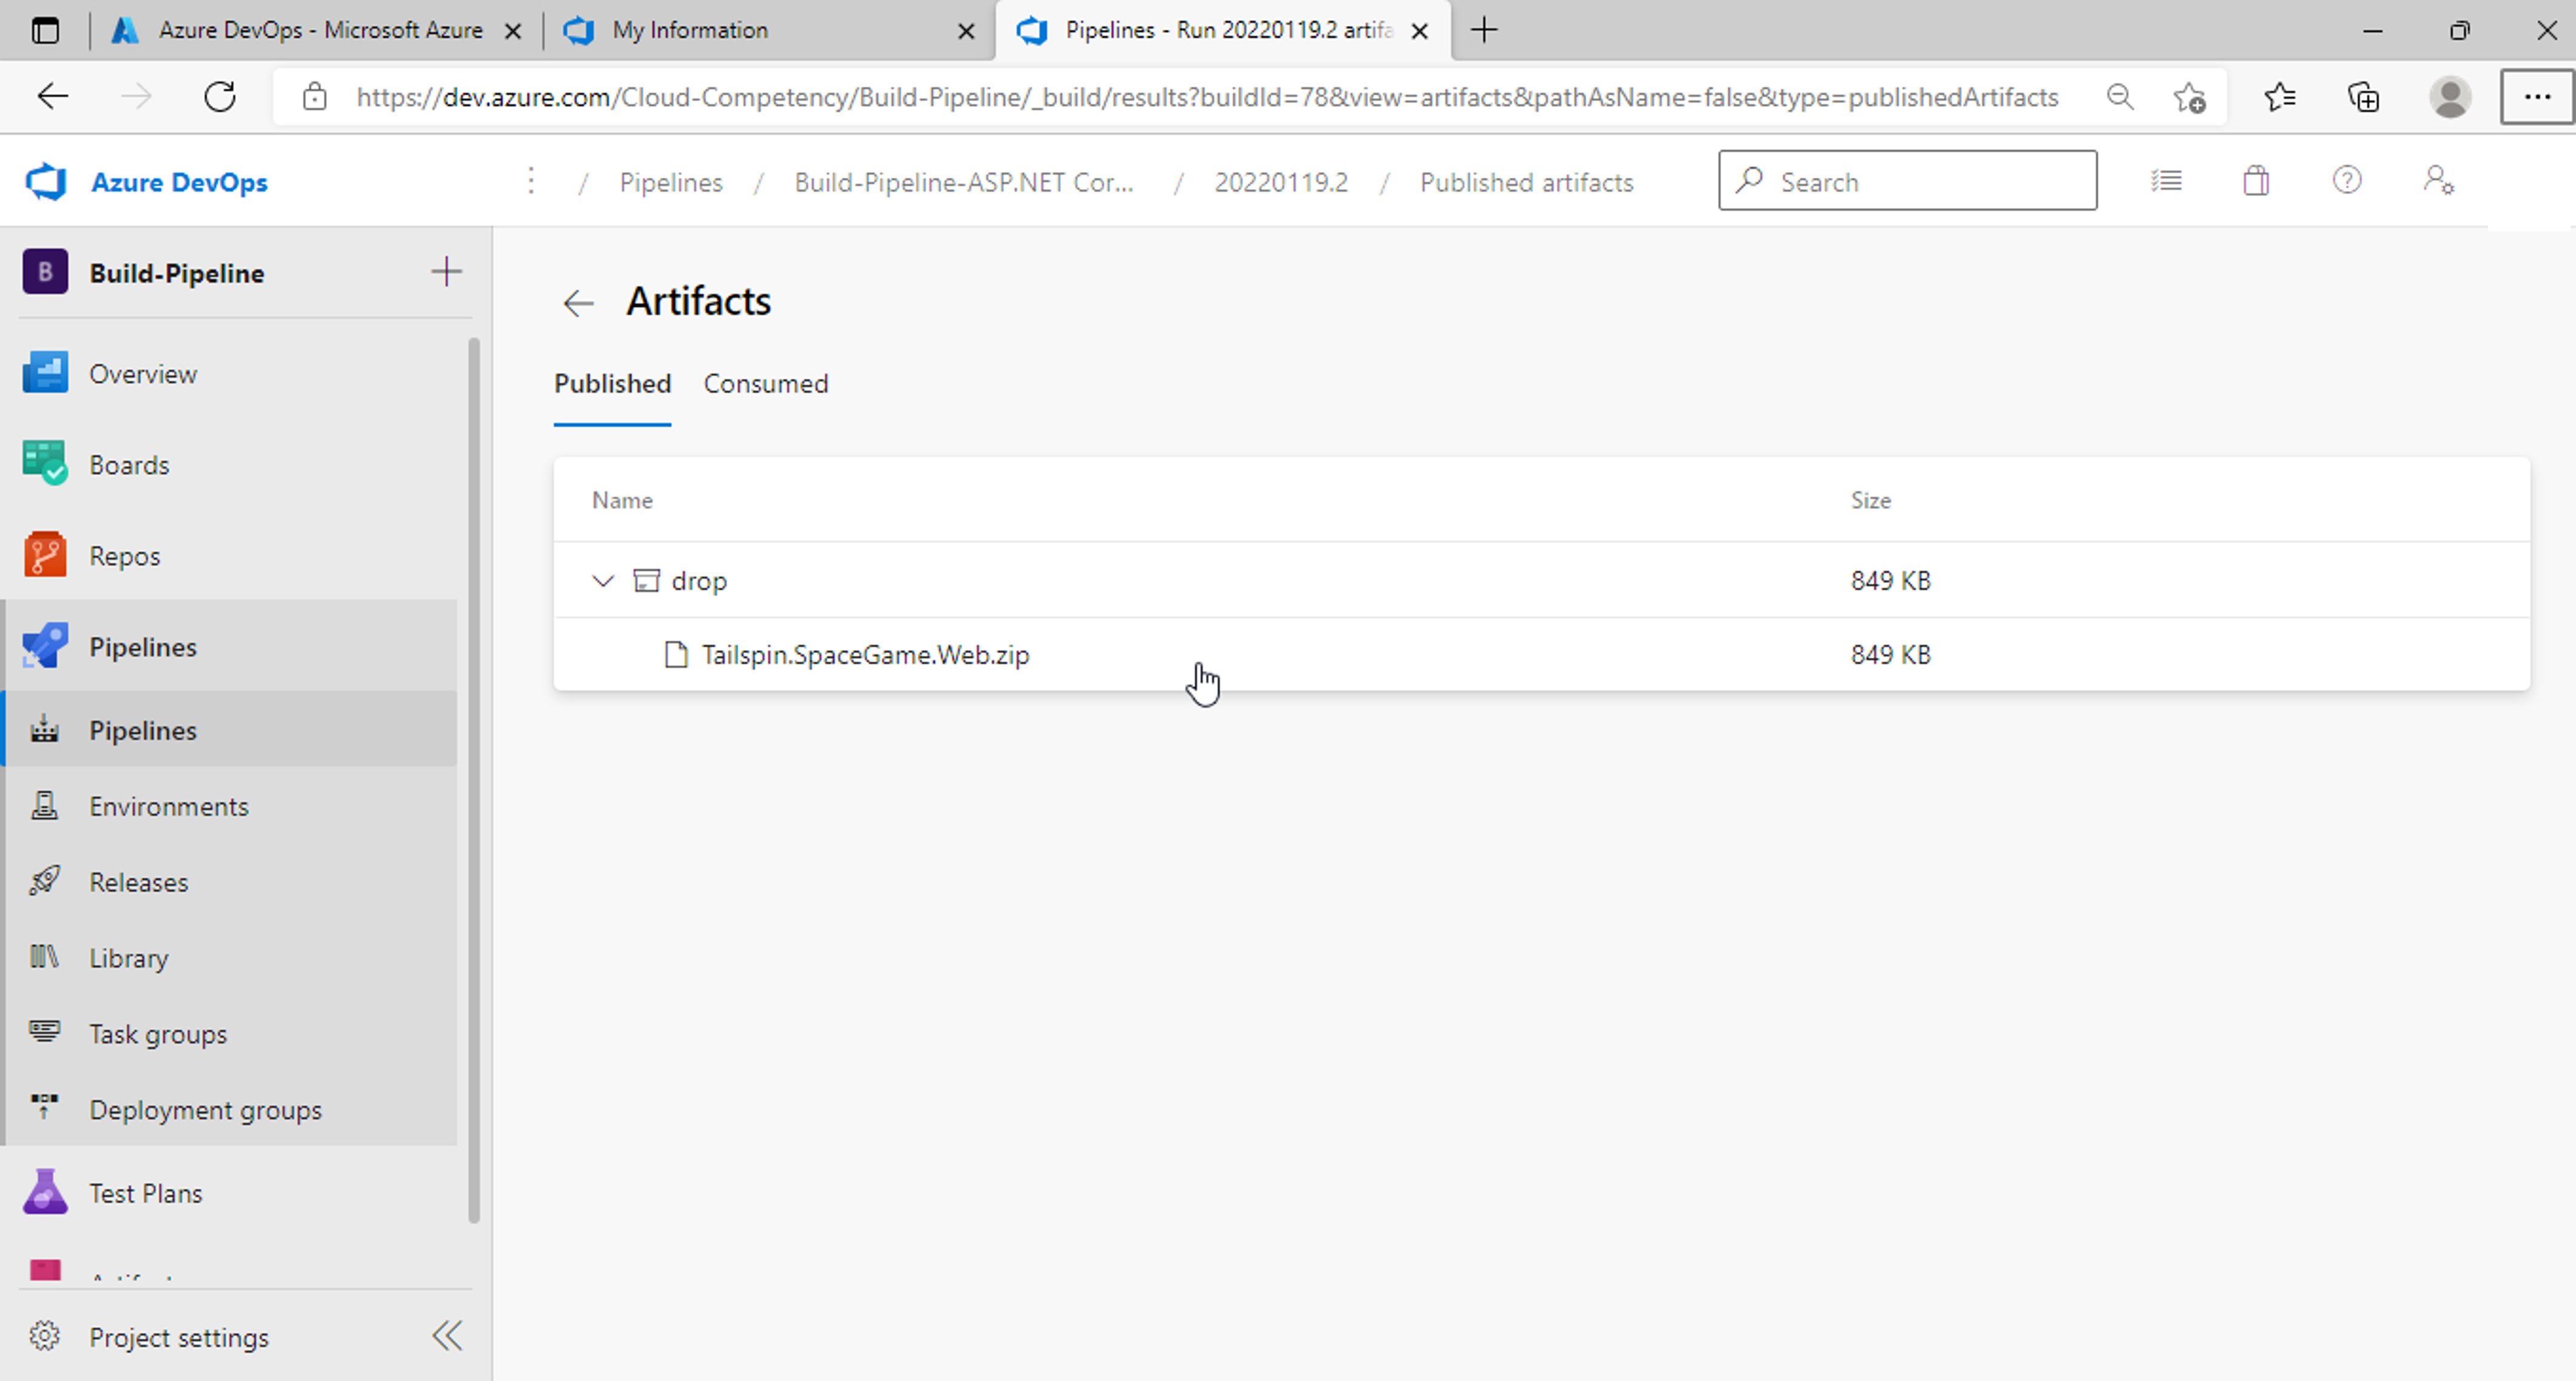Click the 849 KB size of drop
The width and height of the screenshot is (2576, 1381).
[1890, 580]
